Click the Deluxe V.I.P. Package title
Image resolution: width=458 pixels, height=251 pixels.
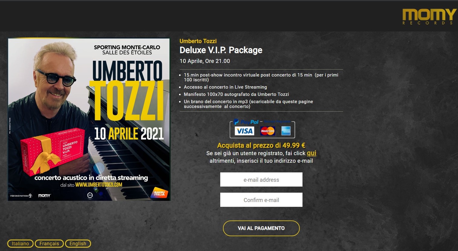[x=221, y=50]
